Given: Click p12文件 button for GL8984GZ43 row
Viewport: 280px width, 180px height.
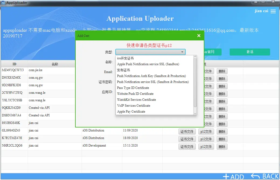Looking at the screenshot, I should [206, 131].
